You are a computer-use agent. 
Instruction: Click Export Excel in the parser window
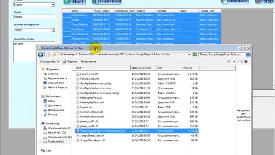pyautogui.click(x=107, y=2)
